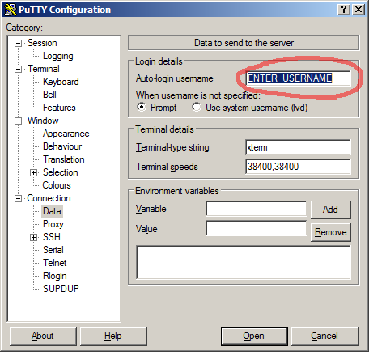Collapse the Connection tree node
The width and height of the screenshot is (369, 352).
[x=18, y=198]
